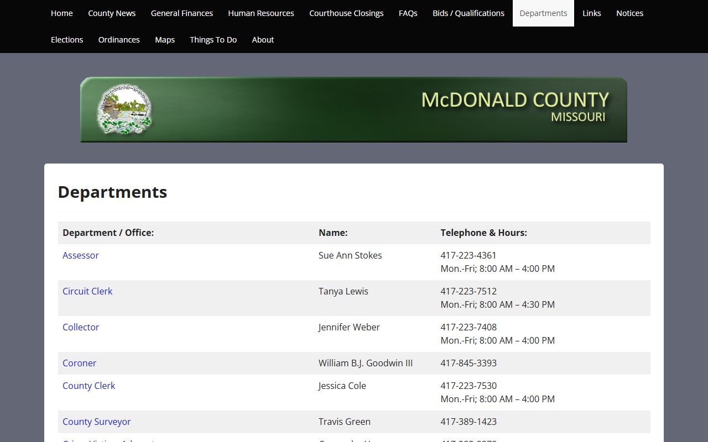View Ordinances from the navigation
Viewport: 708px width, 442px height.
click(119, 40)
